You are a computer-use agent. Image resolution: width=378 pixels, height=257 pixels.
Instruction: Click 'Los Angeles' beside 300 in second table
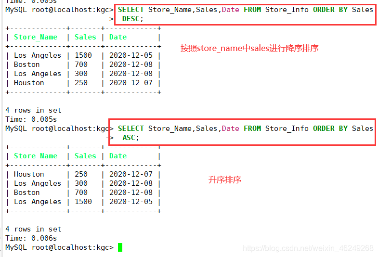click(x=38, y=183)
